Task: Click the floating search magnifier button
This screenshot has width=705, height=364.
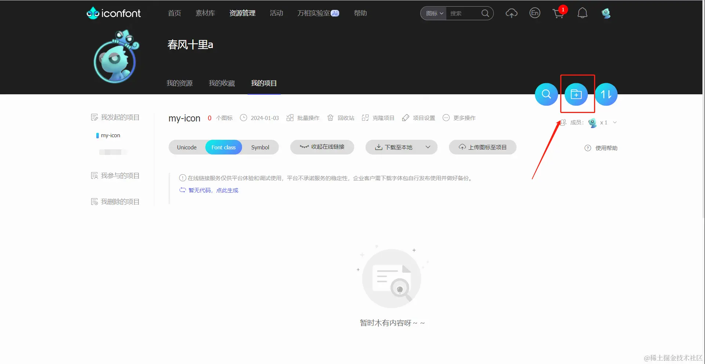Action: point(546,94)
